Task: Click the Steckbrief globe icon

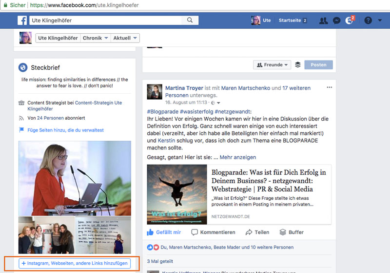Action: point(23,67)
